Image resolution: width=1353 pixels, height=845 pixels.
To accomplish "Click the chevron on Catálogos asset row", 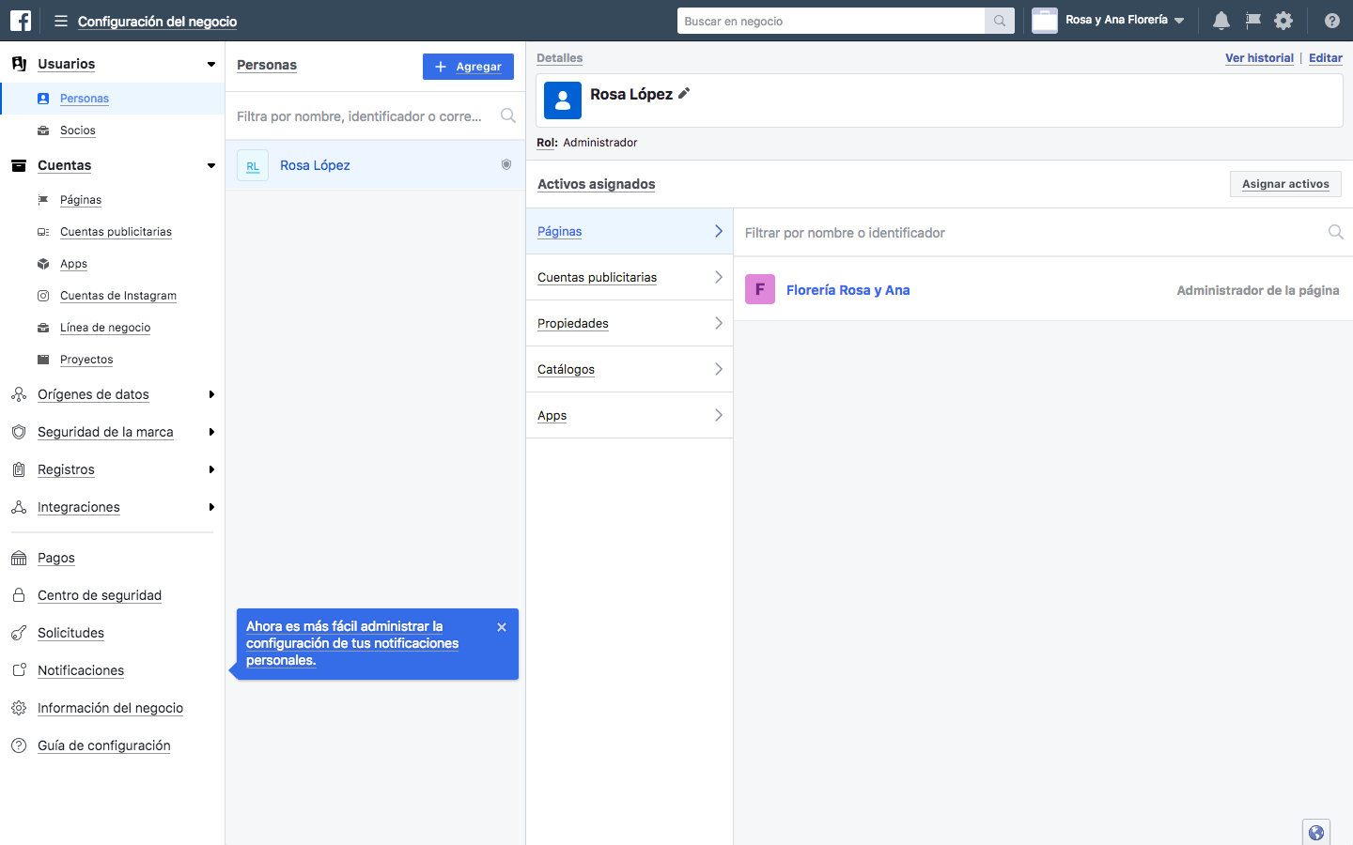I will point(719,369).
